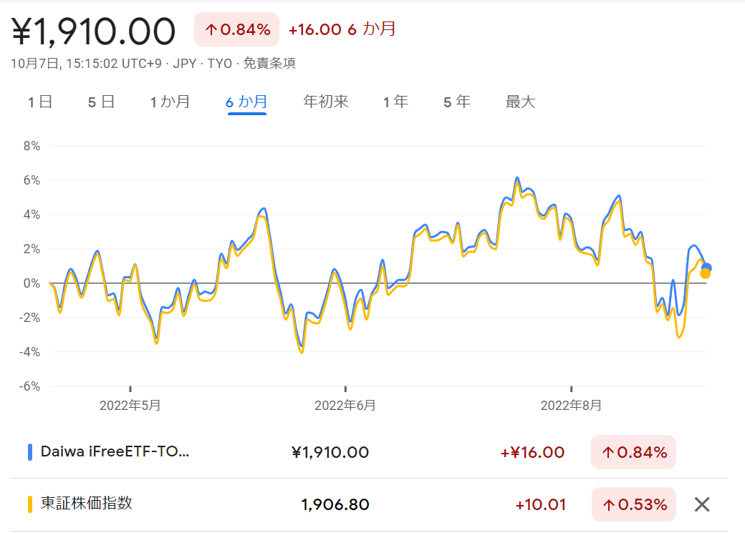
Task: Remove the 東証株価指数 comparison with X icon
Action: (x=702, y=504)
